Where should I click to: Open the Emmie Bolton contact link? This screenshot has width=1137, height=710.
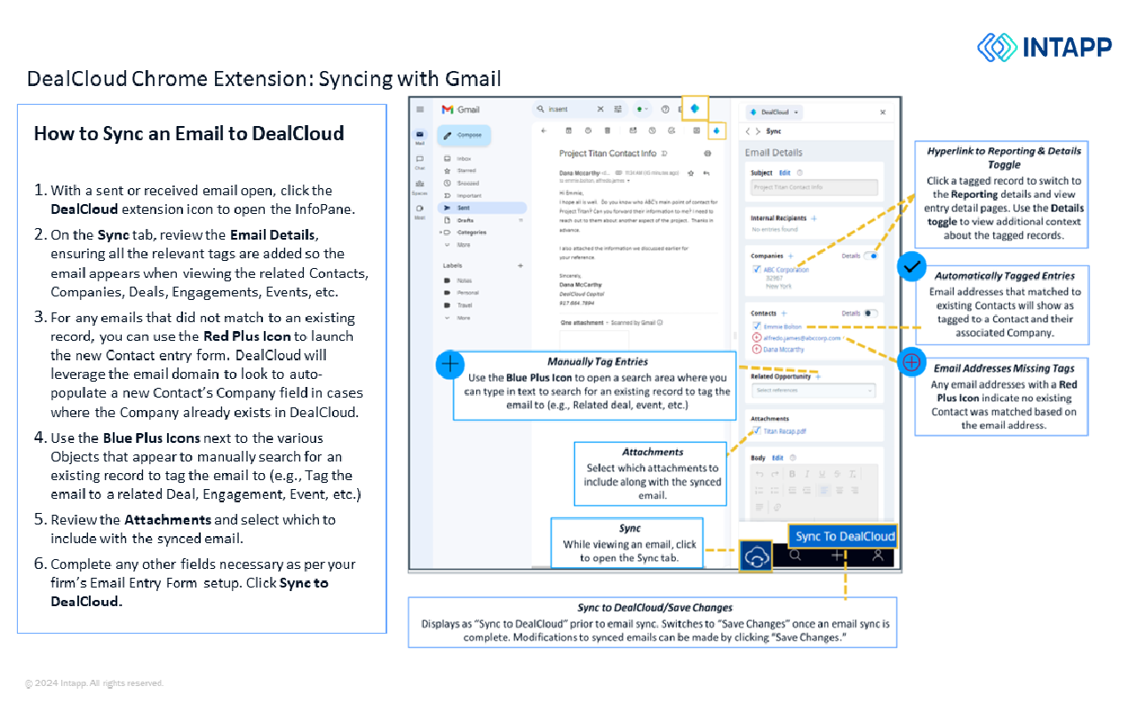[783, 327]
